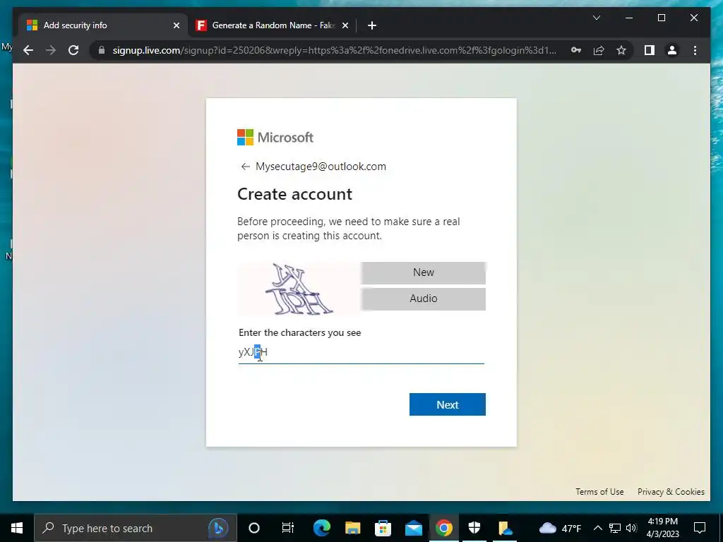Click the browser forward arrow

point(51,50)
